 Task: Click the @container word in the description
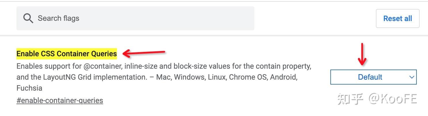point(103,66)
